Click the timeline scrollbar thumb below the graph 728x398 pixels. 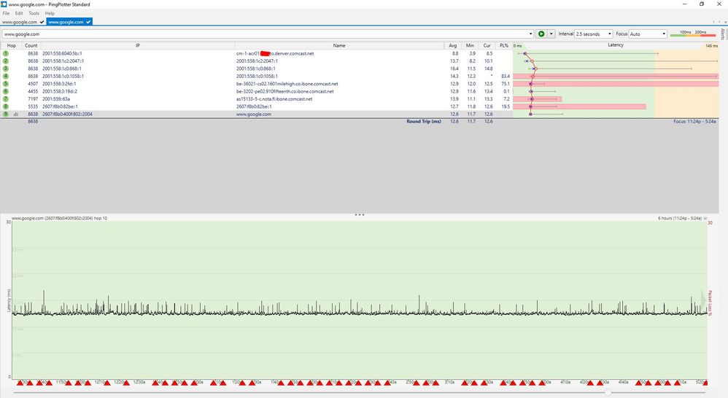click(x=608, y=393)
